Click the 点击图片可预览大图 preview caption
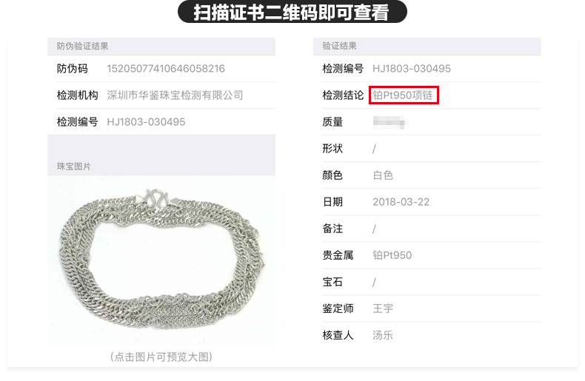585x381 pixels. click(161, 357)
